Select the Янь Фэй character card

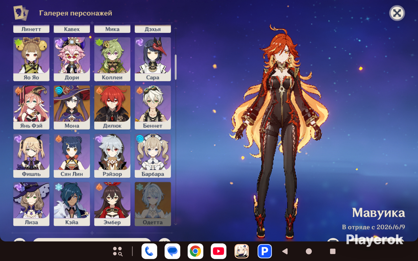pos(31,108)
